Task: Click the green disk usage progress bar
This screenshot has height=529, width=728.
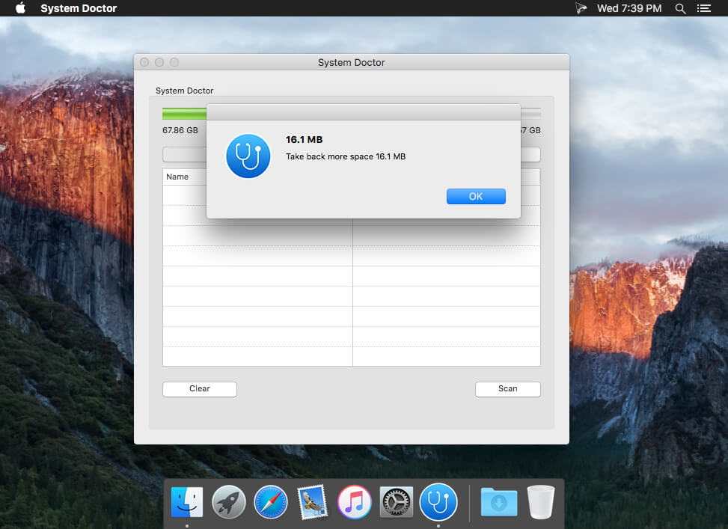Action: coord(184,114)
